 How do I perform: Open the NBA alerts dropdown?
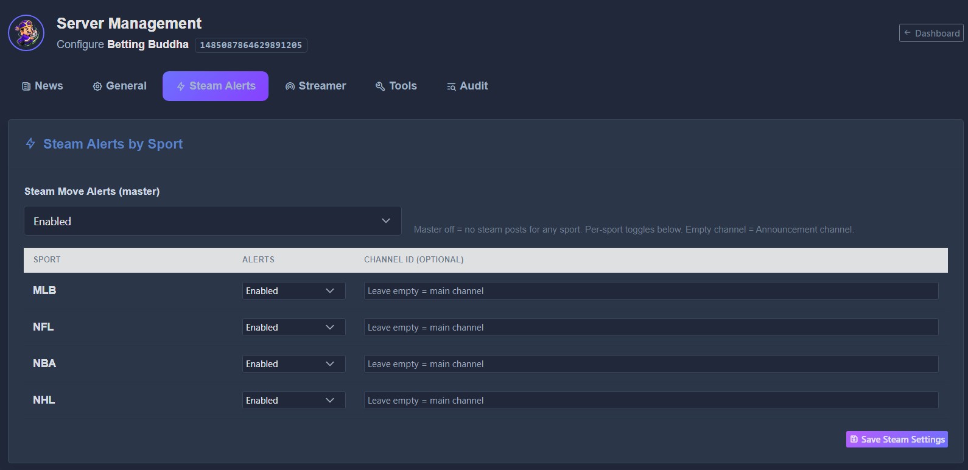(293, 363)
